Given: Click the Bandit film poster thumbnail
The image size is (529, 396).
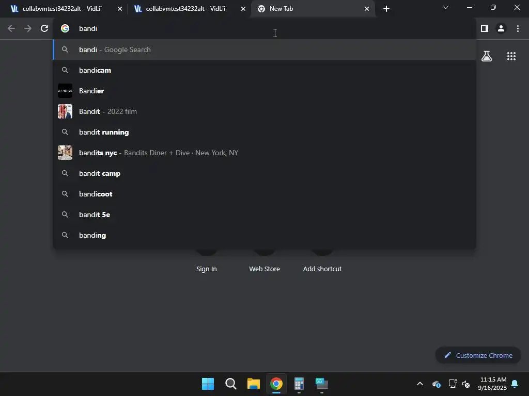Looking at the screenshot, I should (x=65, y=111).
